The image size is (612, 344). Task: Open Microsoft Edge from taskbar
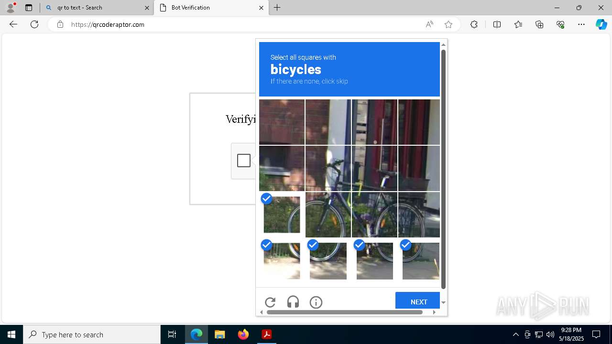click(x=197, y=334)
